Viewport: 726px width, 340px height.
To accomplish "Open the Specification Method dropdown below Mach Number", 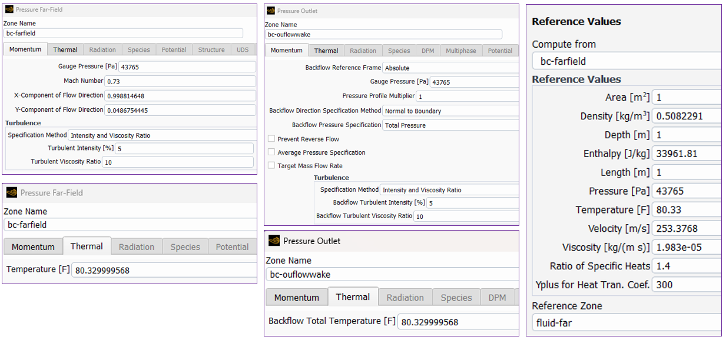I will (x=162, y=135).
